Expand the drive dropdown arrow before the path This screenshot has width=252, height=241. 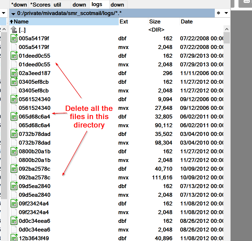coord(13,13)
